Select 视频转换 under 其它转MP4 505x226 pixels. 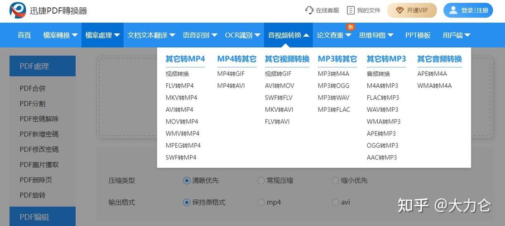pos(177,74)
